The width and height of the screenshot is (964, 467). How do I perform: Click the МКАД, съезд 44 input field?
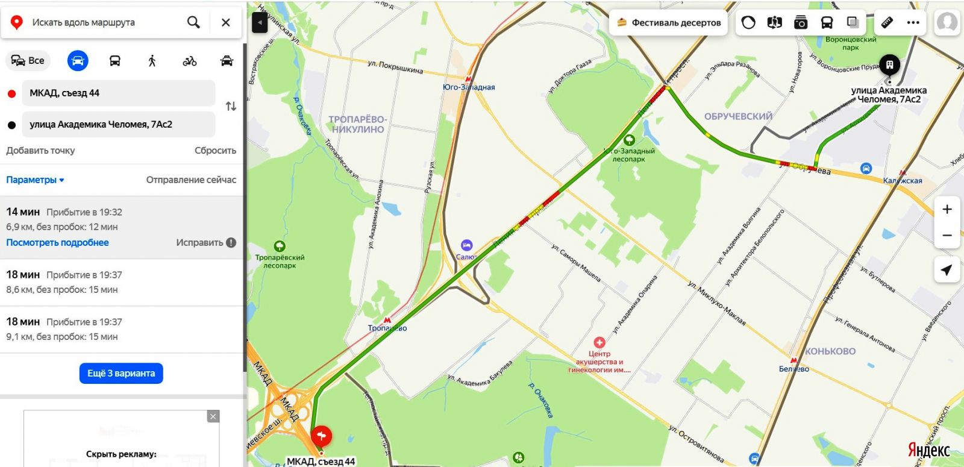click(119, 93)
